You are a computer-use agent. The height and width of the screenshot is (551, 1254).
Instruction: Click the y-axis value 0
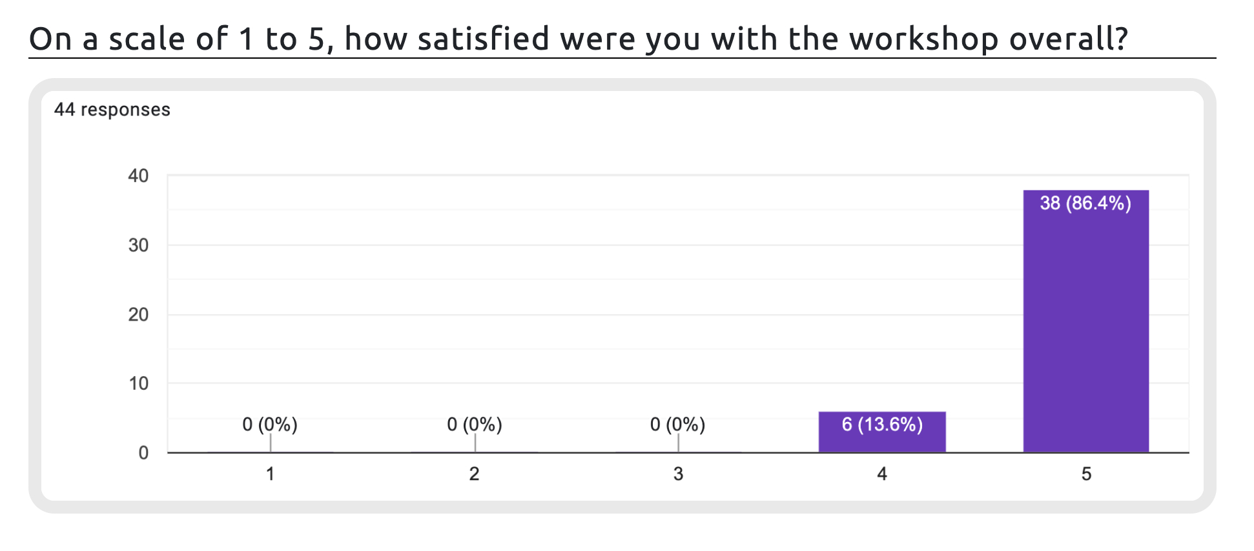[x=143, y=453]
